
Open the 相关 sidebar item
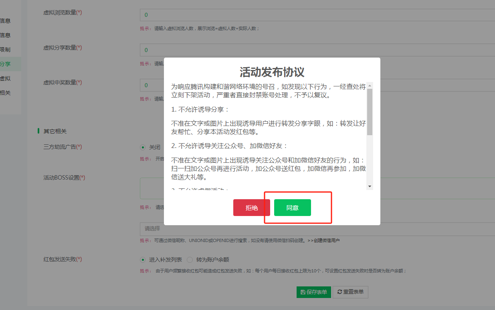pos(11,93)
